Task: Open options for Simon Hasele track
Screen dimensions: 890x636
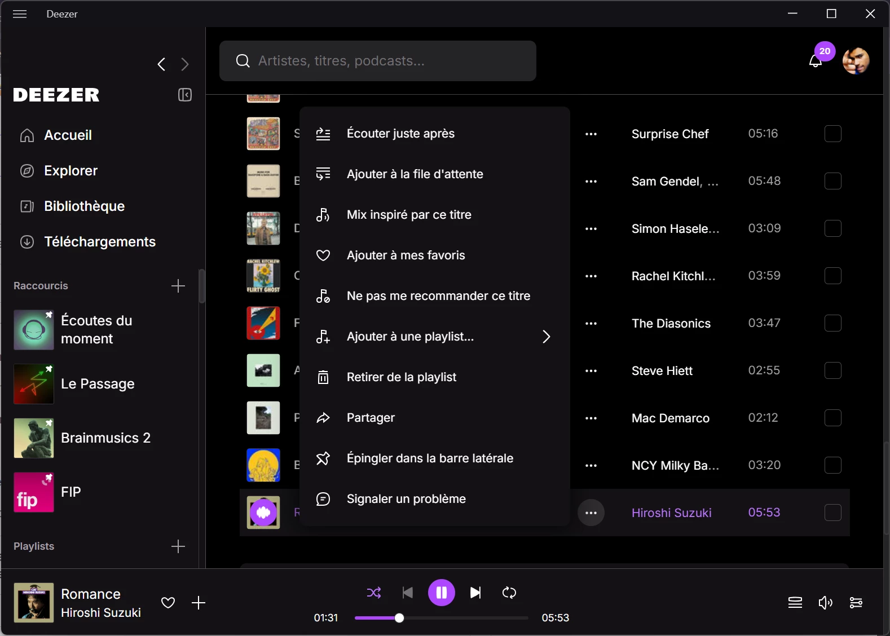Action: click(x=591, y=229)
